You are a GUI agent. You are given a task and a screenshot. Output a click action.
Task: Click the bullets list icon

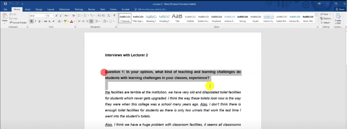[79, 16]
